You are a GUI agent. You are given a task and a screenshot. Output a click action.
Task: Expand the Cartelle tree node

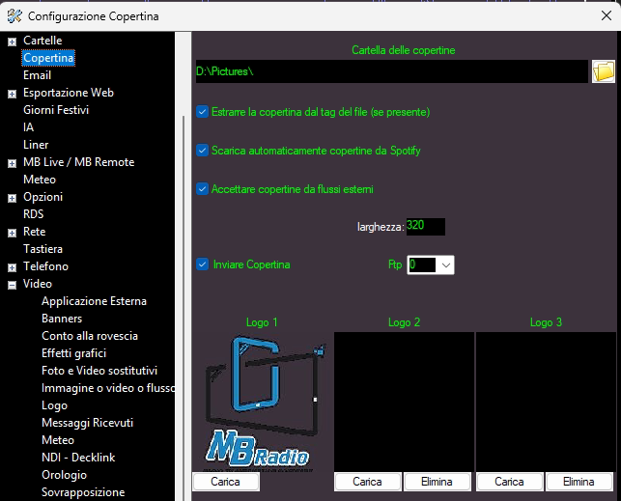[12, 42]
